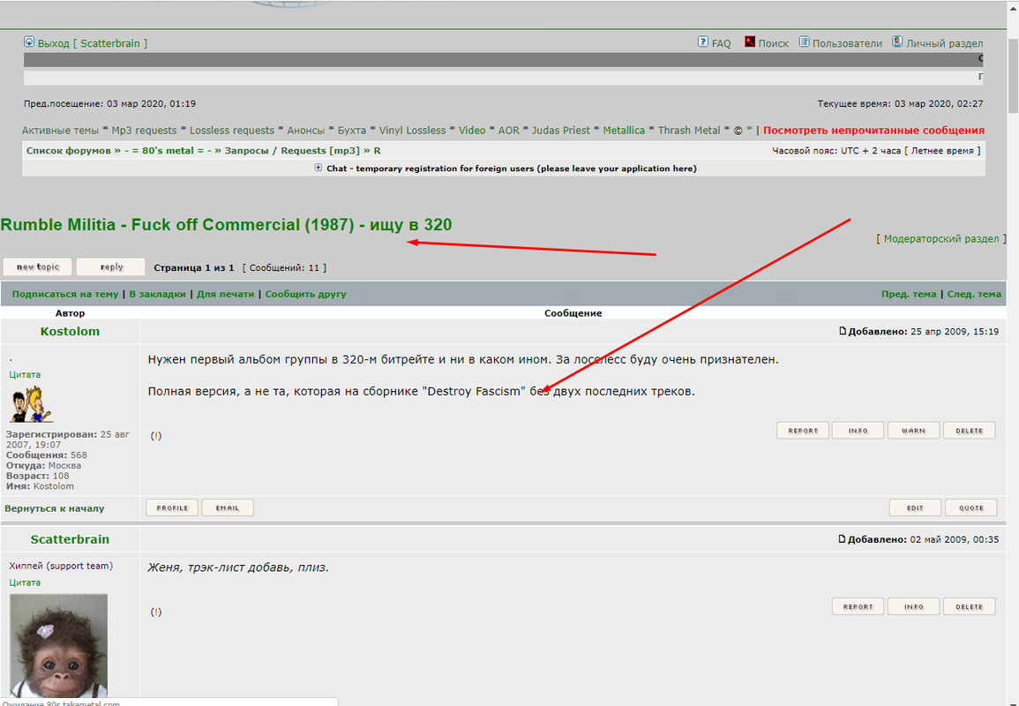Click the © symbol in the quick links row
The image size is (1019, 706).
click(738, 131)
